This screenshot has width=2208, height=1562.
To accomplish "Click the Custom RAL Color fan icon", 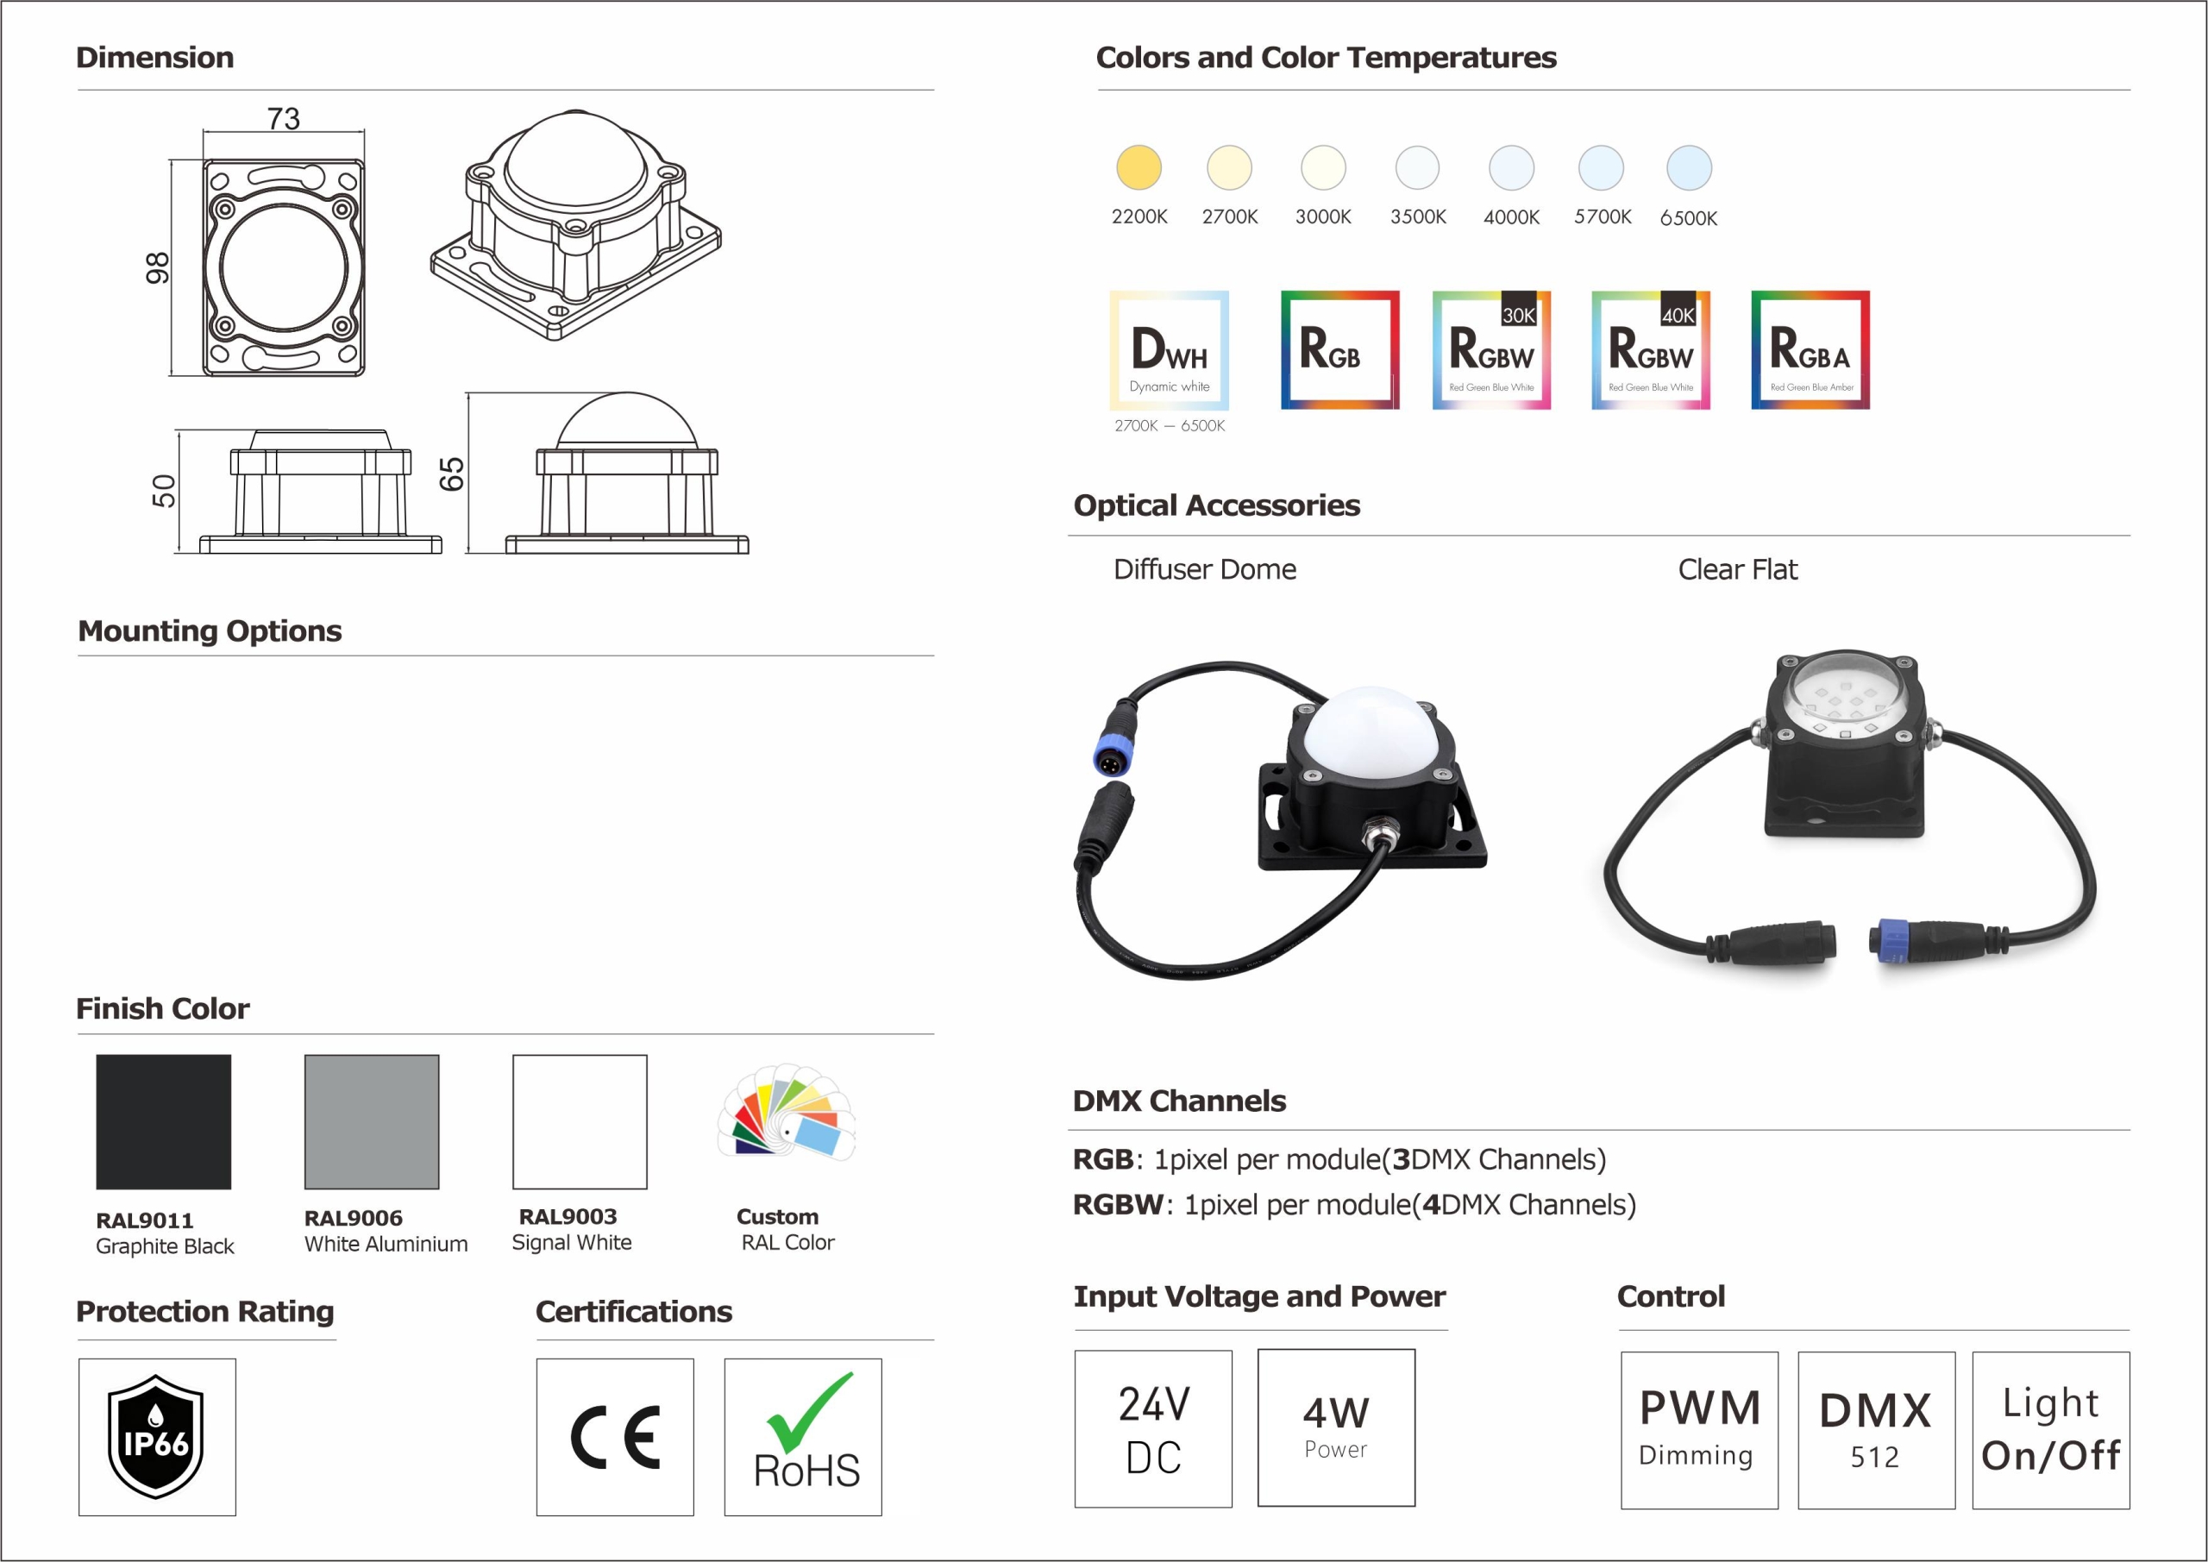I will [787, 1112].
